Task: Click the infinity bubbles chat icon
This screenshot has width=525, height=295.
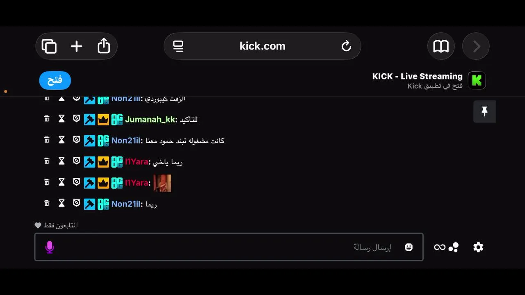Action: (x=446, y=247)
